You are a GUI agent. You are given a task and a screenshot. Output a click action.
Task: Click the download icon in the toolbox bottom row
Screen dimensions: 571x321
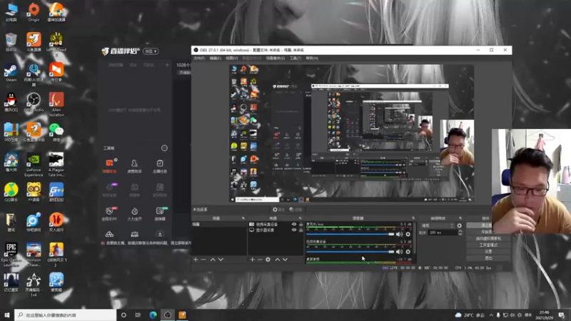point(160,234)
